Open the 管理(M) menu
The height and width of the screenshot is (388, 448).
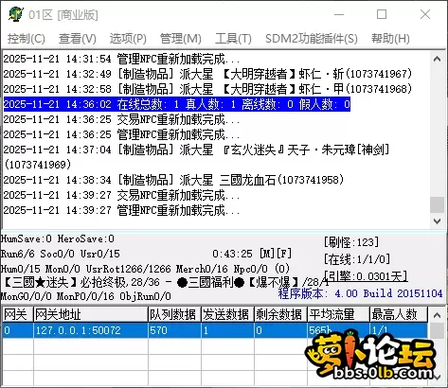[x=181, y=39]
